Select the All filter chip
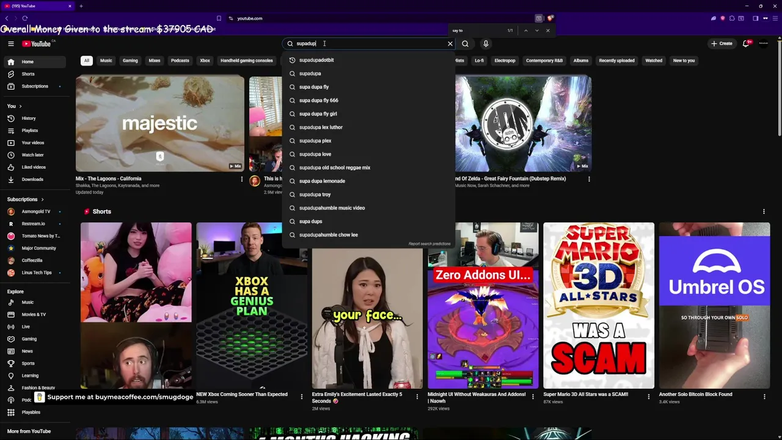Viewport: 782px width, 440px height. (86, 61)
